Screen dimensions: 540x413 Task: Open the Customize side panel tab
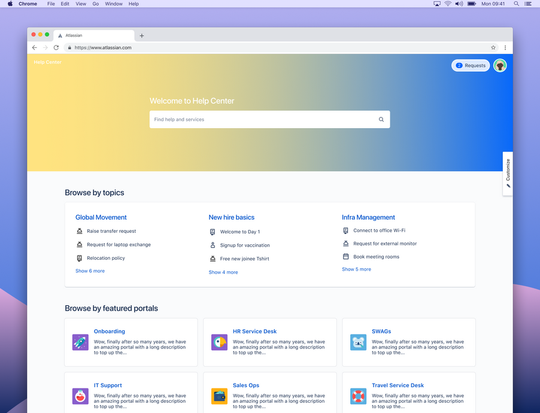pyautogui.click(x=508, y=174)
